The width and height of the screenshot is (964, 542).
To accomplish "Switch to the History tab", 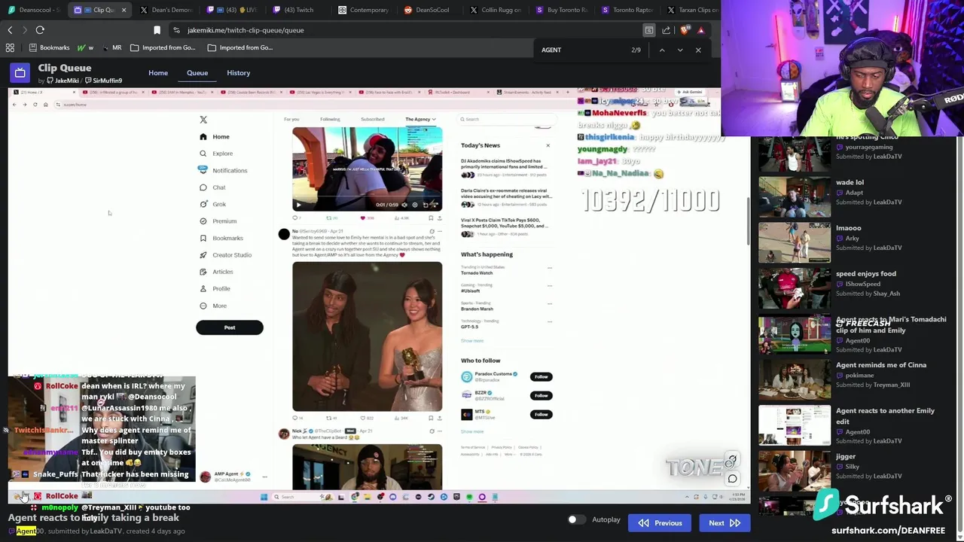I will (239, 73).
